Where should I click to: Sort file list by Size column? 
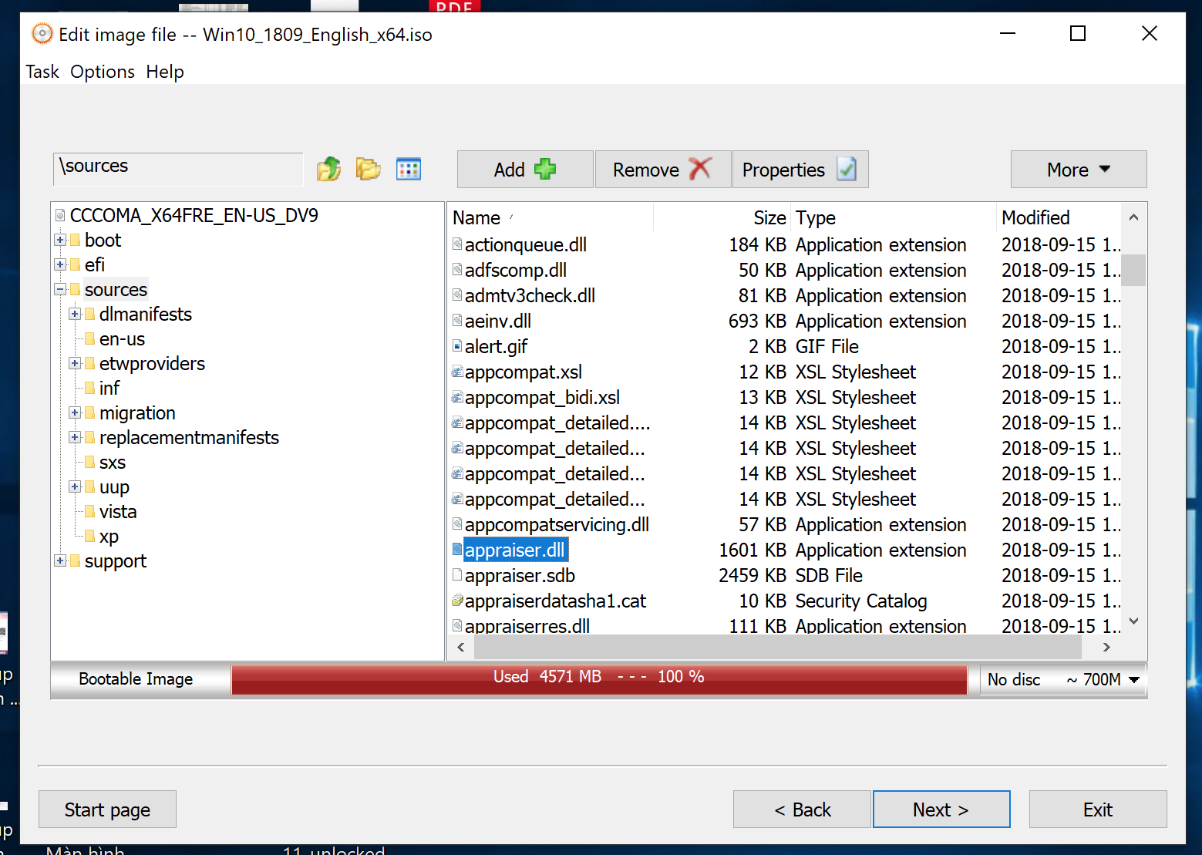[769, 218]
